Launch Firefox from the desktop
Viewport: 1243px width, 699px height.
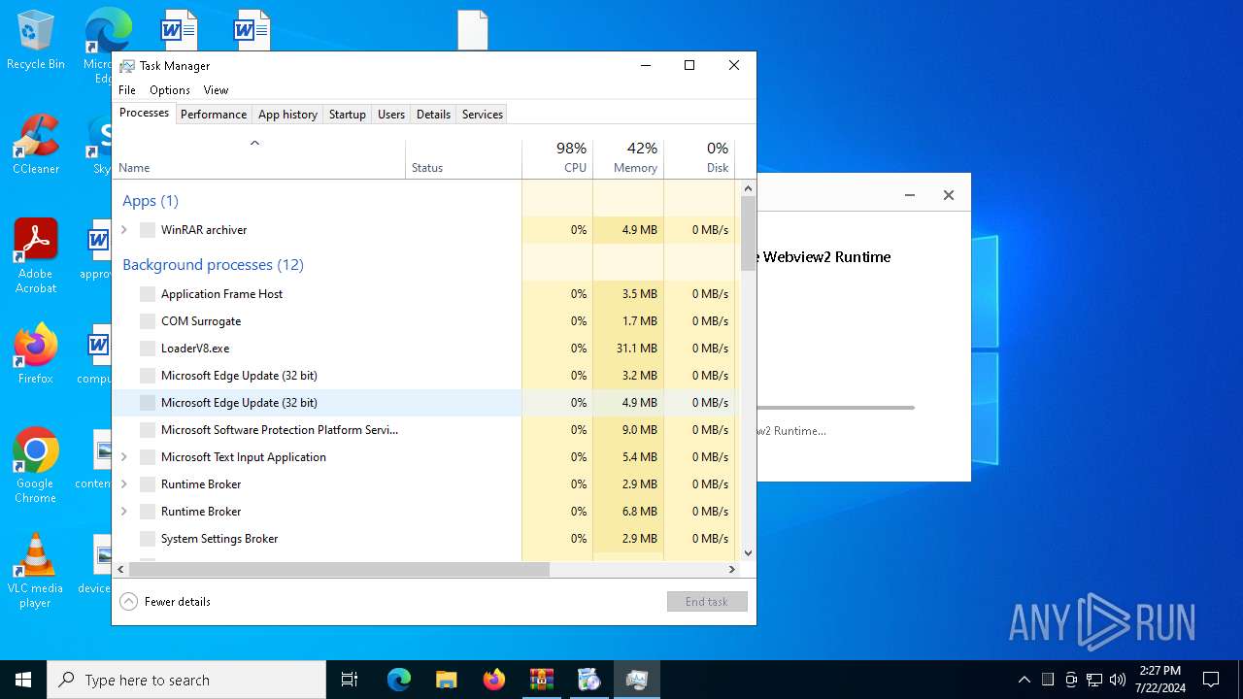(36, 354)
